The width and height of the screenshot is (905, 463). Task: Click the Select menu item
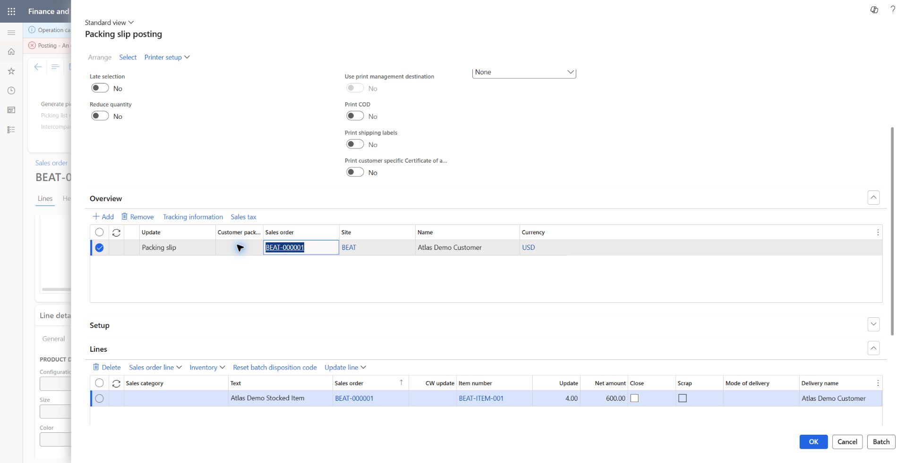click(x=128, y=57)
